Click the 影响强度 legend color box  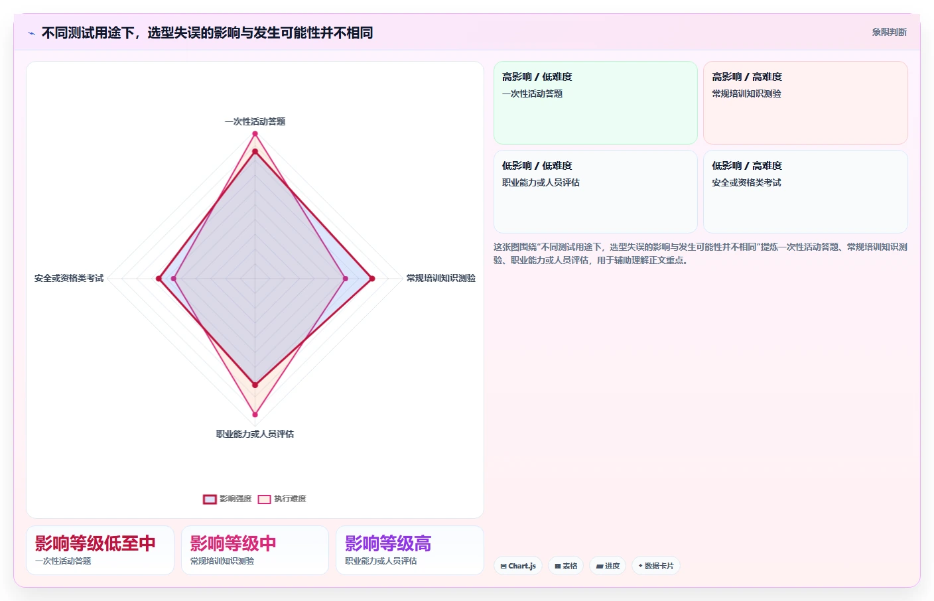point(210,500)
